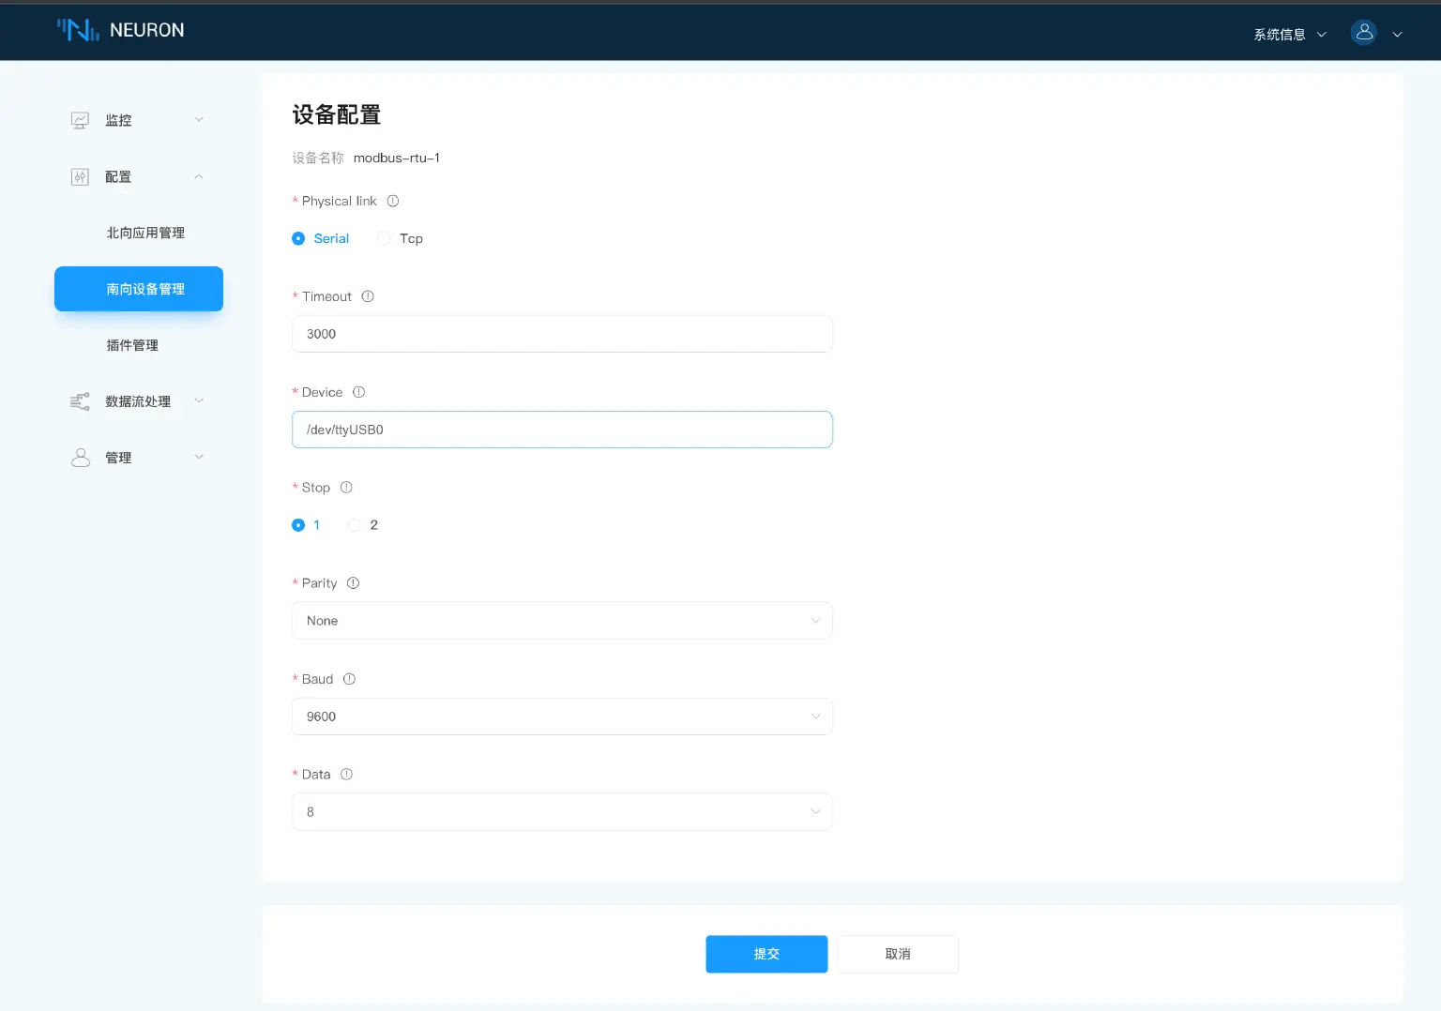Click the 配置 configuration icon in sidebar
The image size is (1441, 1011).
(80, 176)
